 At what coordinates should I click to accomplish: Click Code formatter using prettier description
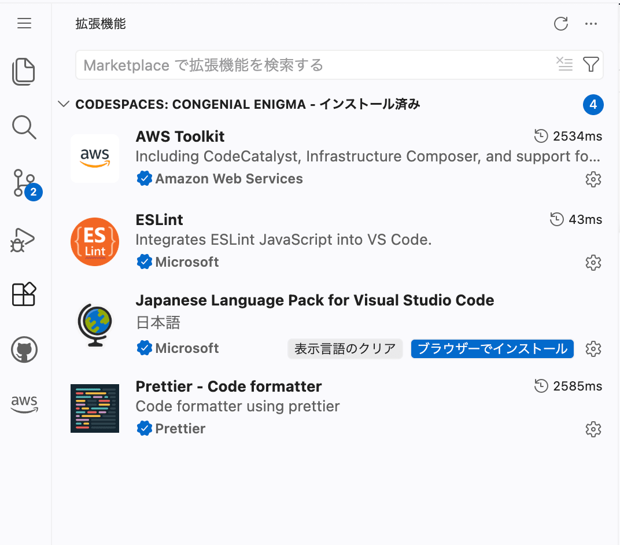[238, 406]
